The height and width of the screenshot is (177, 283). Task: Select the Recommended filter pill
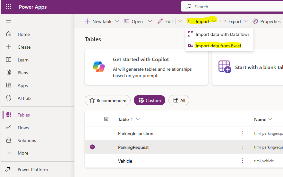pos(107,101)
